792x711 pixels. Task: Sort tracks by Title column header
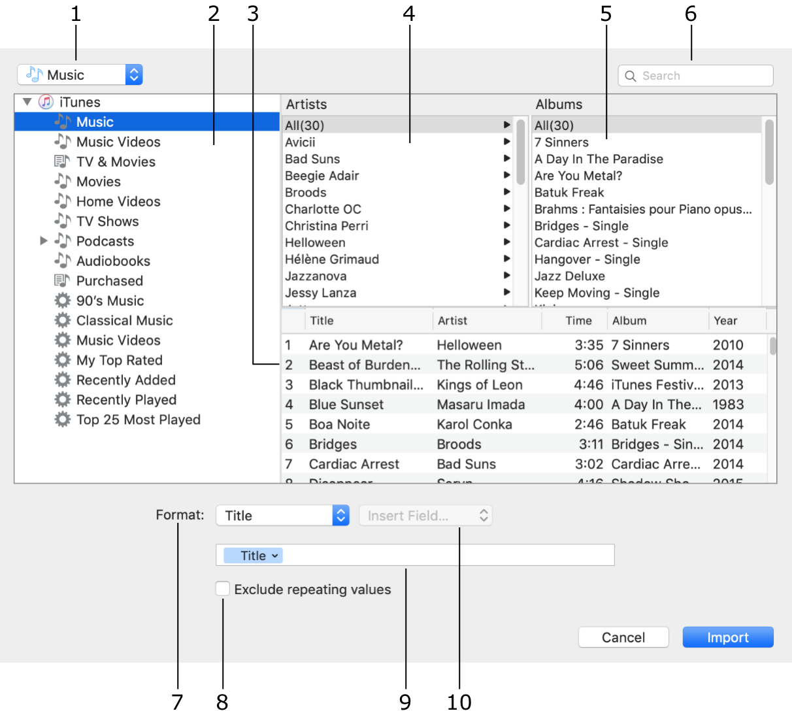369,320
